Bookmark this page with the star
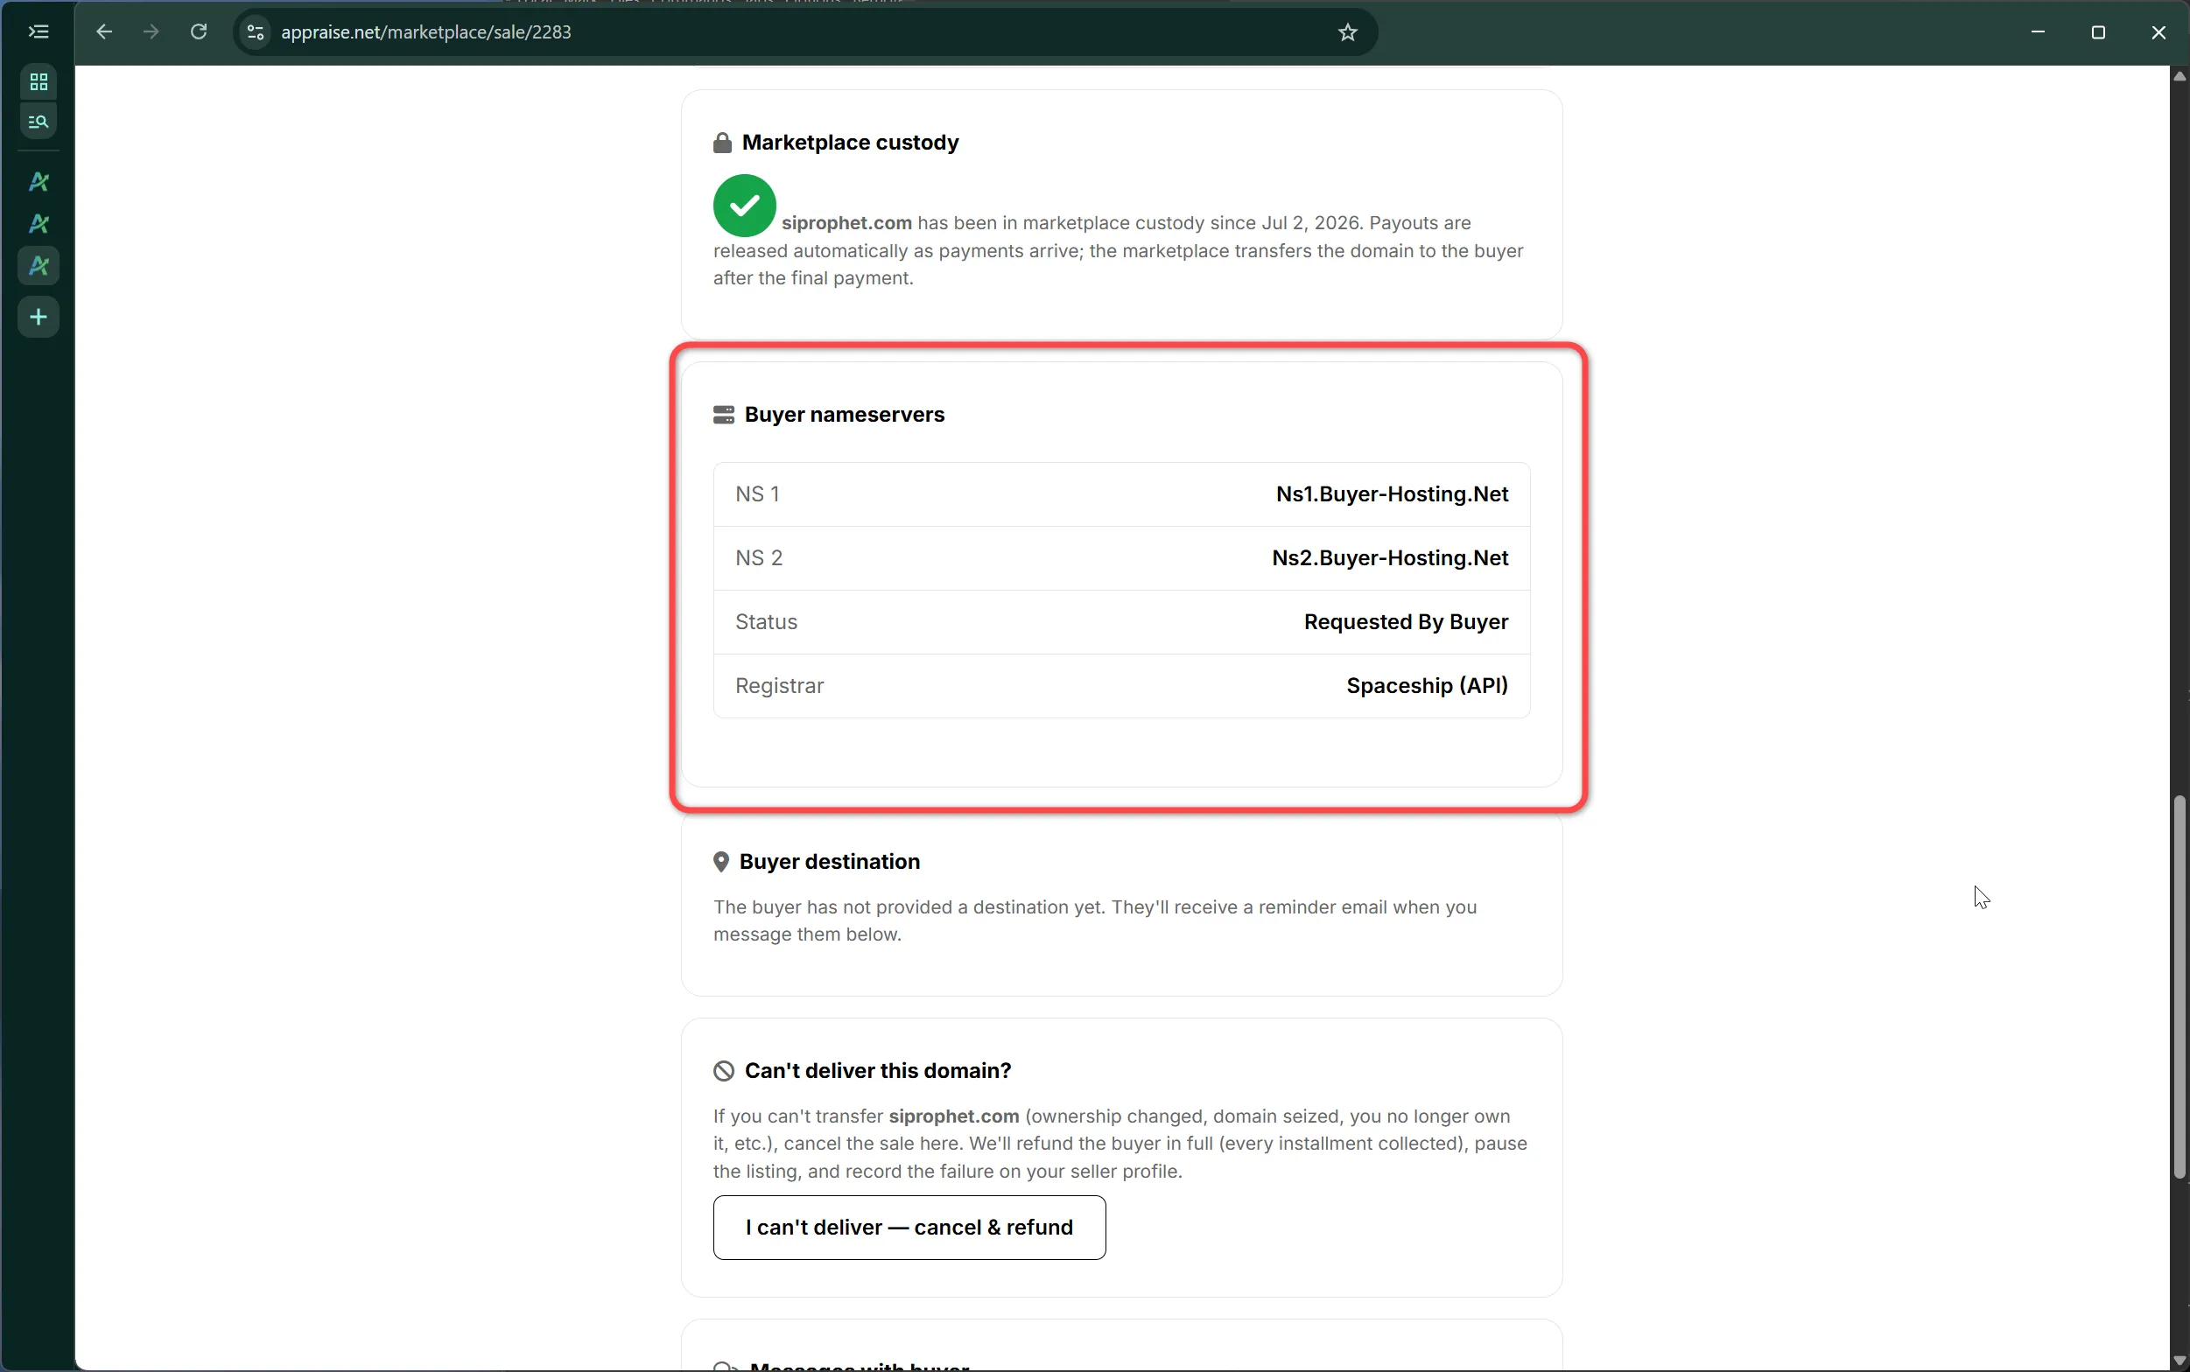This screenshot has width=2190, height=1372. tap(1347, 31)
